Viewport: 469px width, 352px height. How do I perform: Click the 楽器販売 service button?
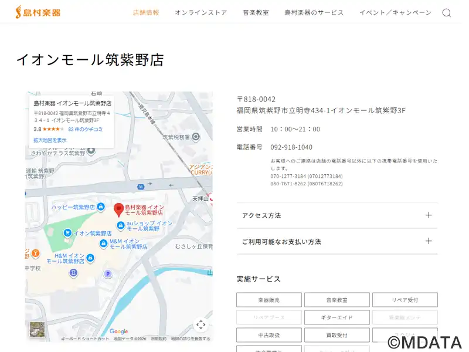269,300
